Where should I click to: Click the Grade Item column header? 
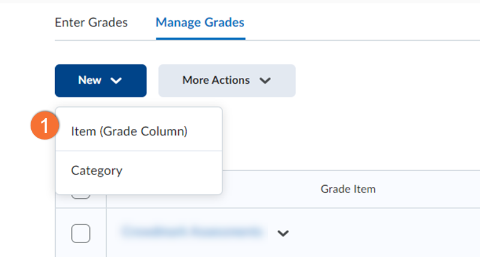(x=348, y=189)
